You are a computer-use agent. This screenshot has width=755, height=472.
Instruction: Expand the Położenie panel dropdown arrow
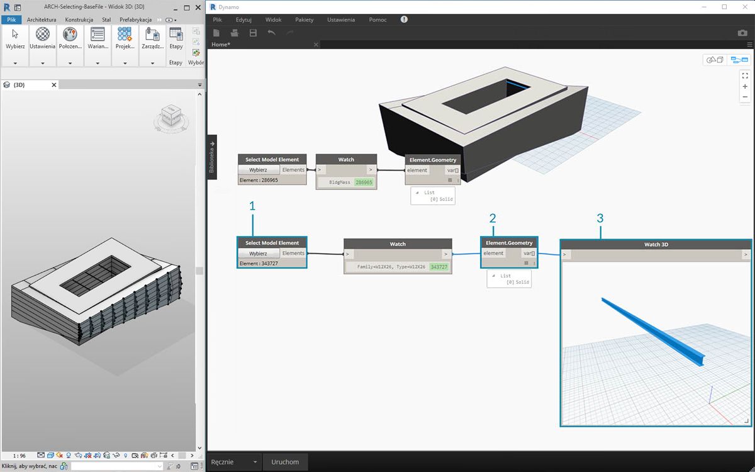click(x=70, y=63)
